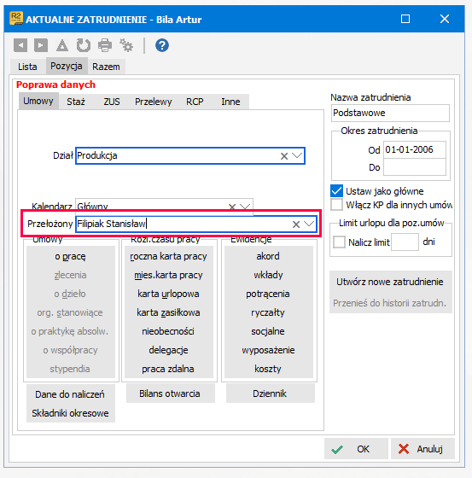472x478 pixels.
Task: Check the Nalicz limit checkbox
Action: [339, 242]
